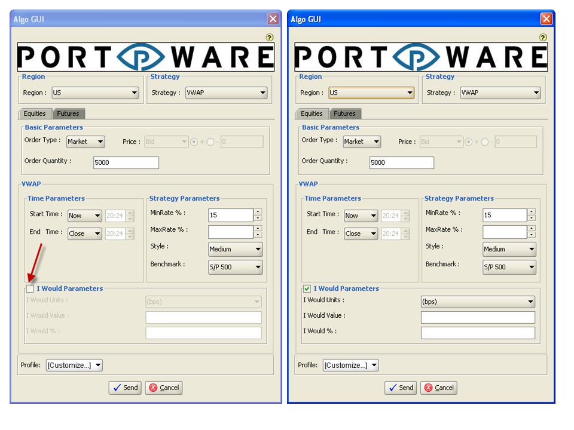Open End Time dropdown in left window
The image size is (574, 430).
[84, 234]
